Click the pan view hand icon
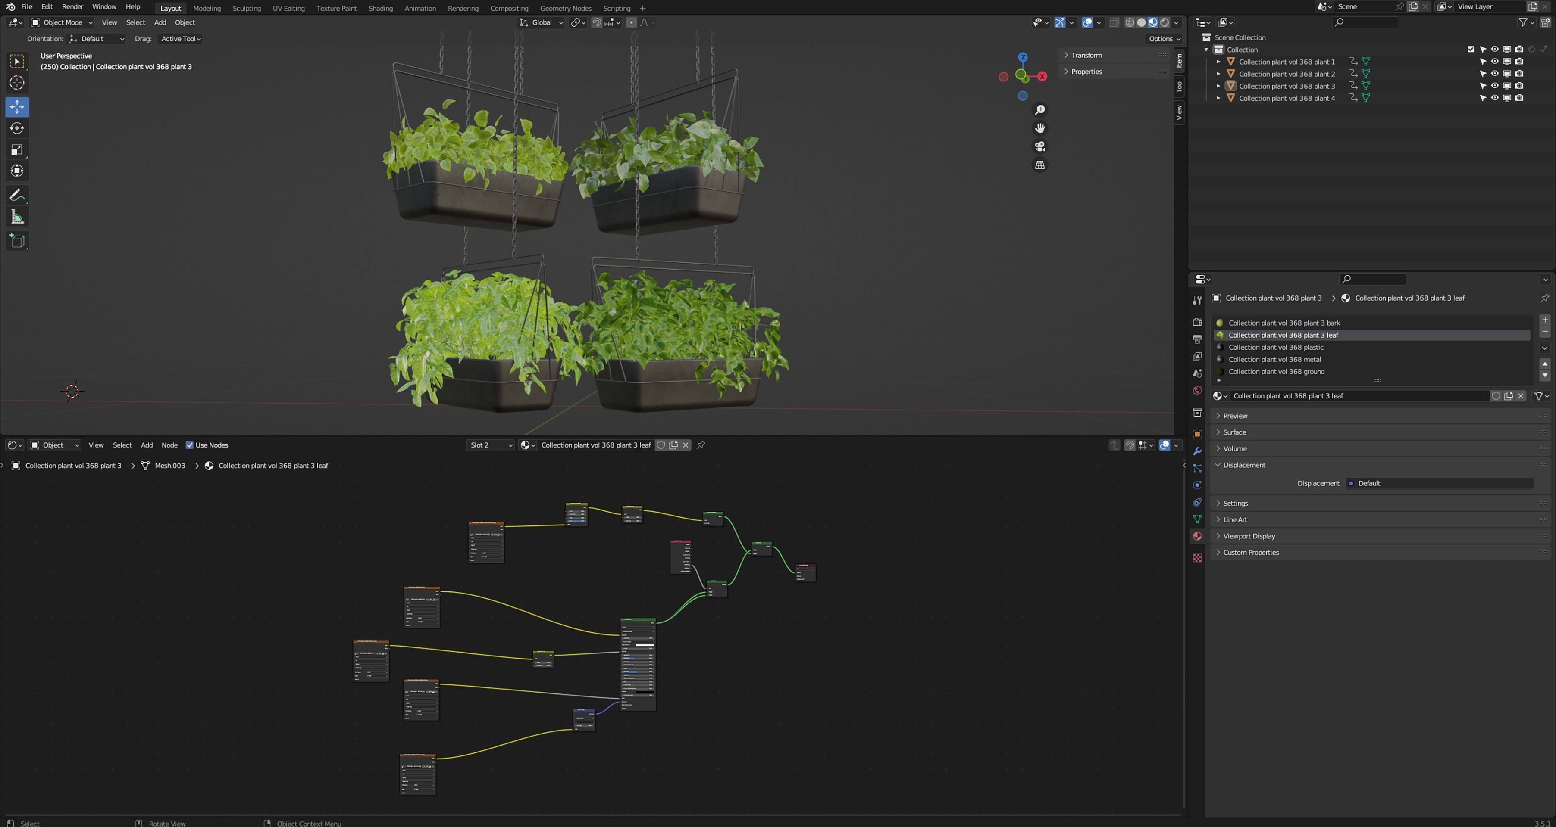Image resolution: width=1556 pixels, height=827 pixels. click(1039, 128)
